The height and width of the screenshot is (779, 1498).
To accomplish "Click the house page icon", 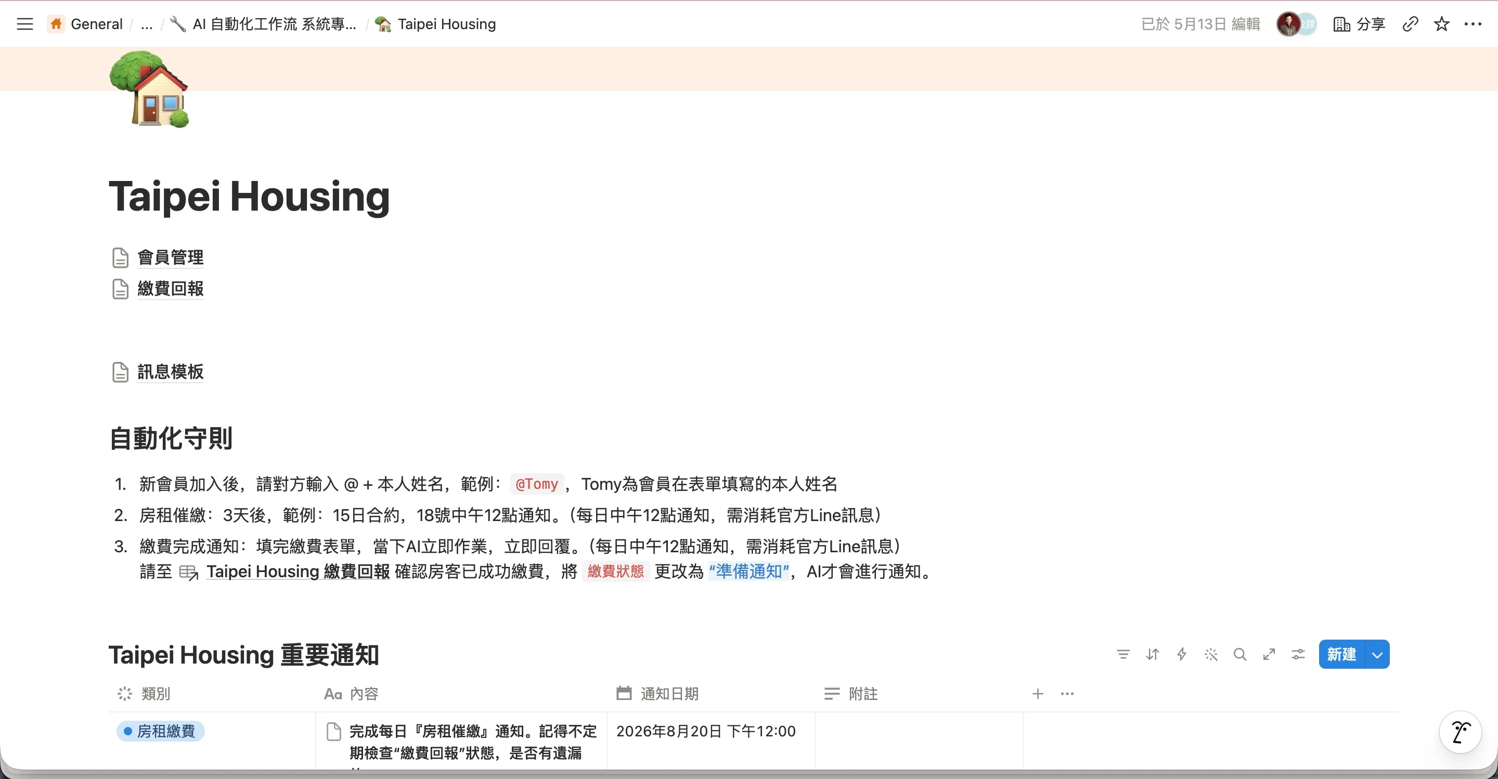I will 149,89.
